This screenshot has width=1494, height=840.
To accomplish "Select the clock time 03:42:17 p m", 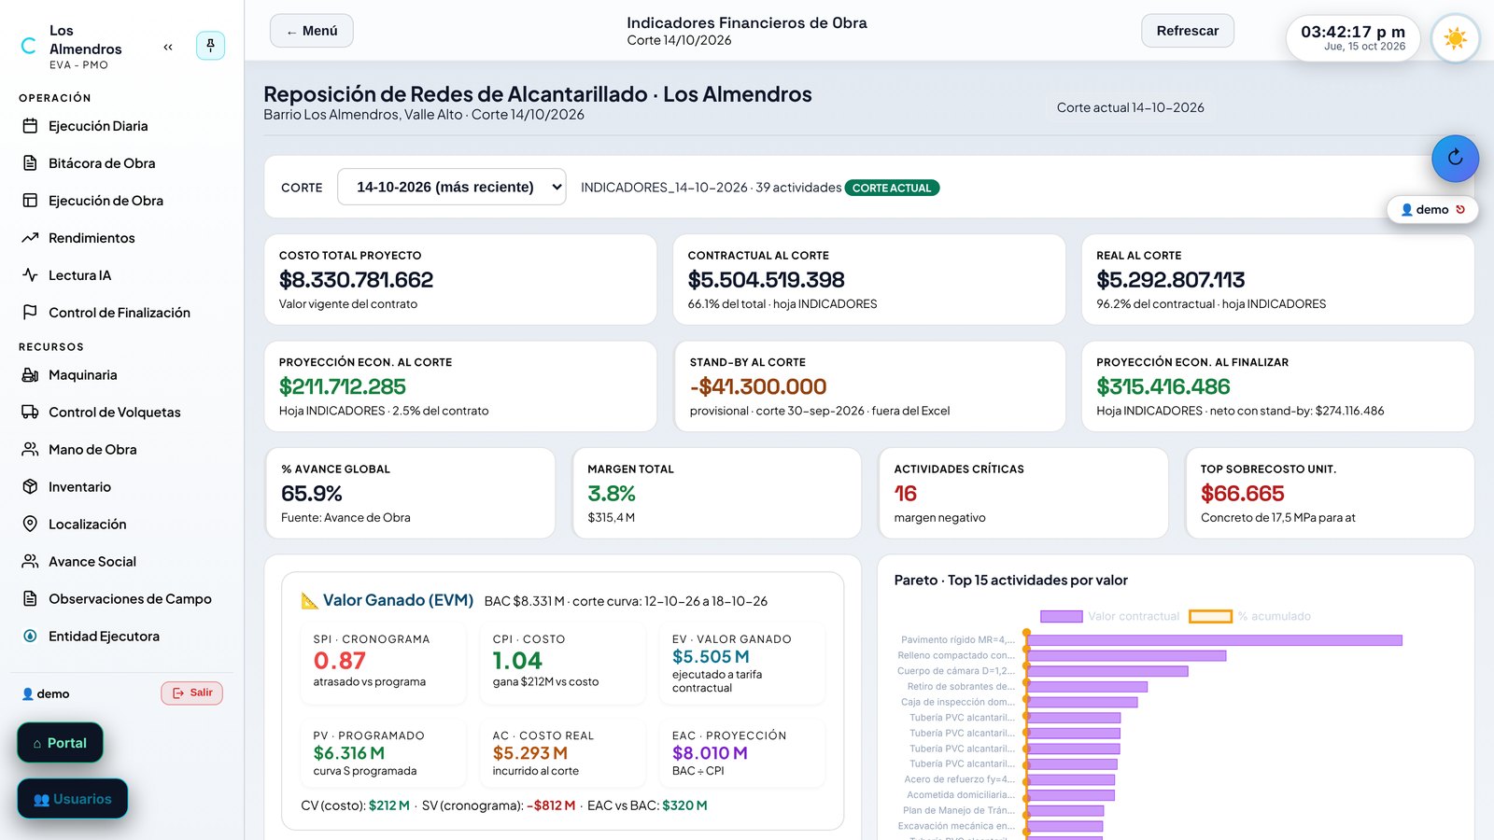I will [x=1353, y=32].
